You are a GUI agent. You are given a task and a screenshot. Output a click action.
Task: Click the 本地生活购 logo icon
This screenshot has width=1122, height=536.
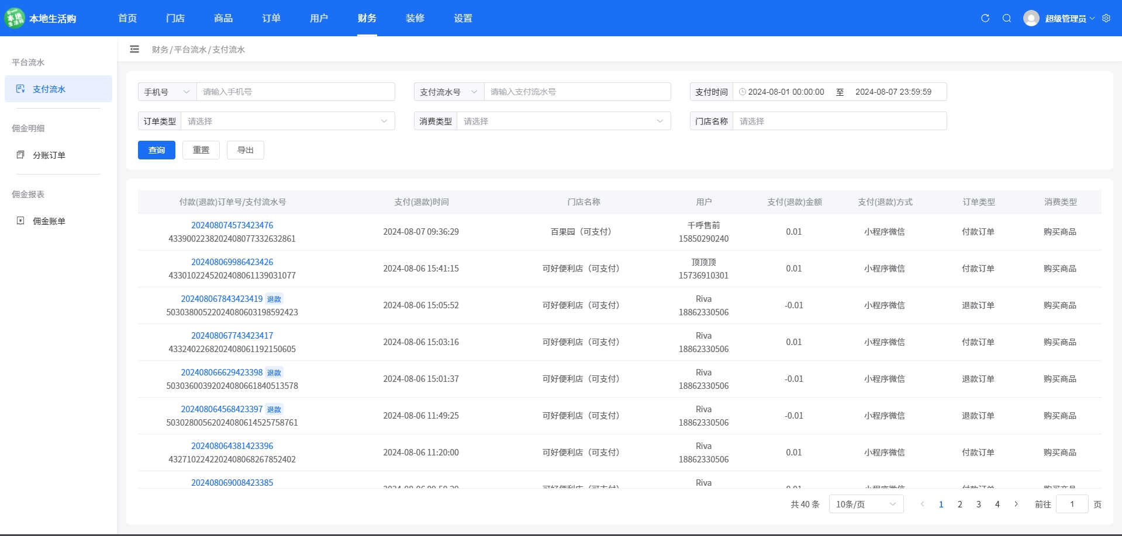coord(15,18)
